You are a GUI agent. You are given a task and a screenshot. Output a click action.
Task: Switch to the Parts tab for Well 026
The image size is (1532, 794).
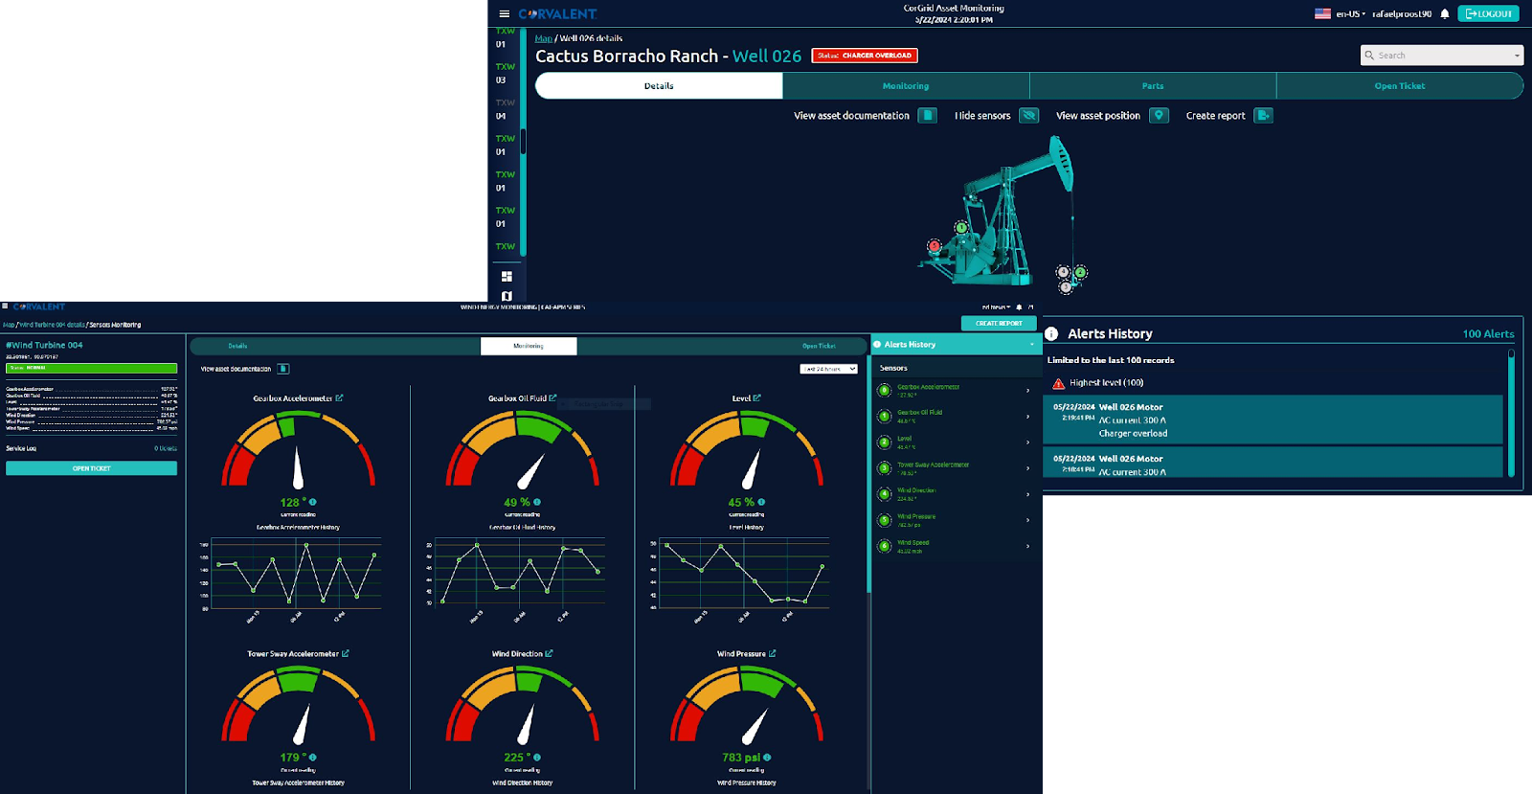pos(1153,86)
